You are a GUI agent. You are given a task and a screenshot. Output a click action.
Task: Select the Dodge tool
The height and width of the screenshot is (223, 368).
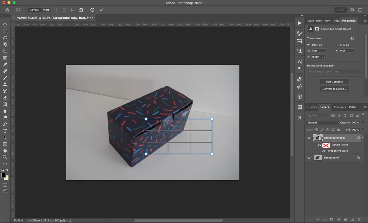[5, 117]
